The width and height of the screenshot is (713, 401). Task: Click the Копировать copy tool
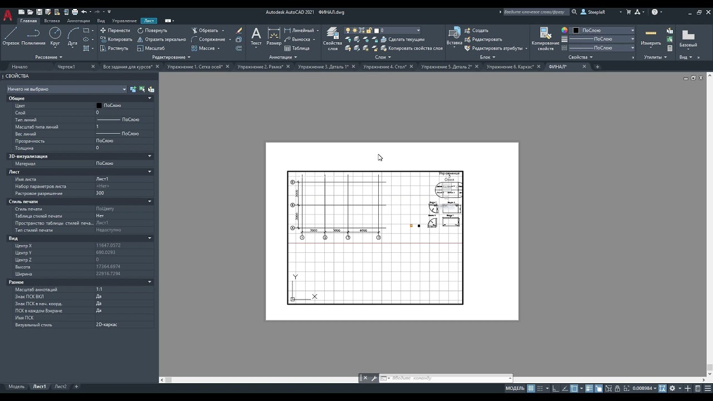point(116,40)
